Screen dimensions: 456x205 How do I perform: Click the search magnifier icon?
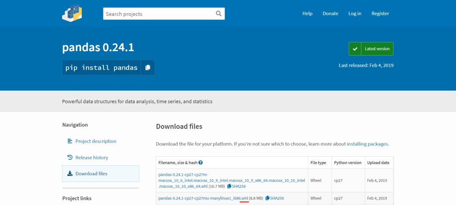pyautogui.click(x=218, y=14)
